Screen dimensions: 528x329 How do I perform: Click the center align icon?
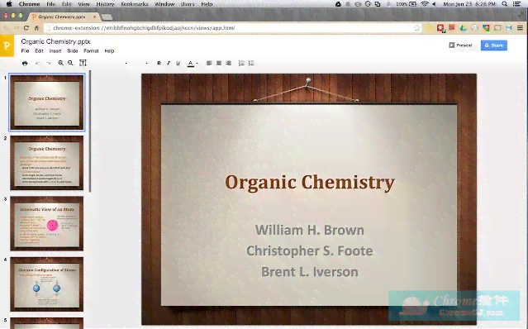(x=219, y=63)
